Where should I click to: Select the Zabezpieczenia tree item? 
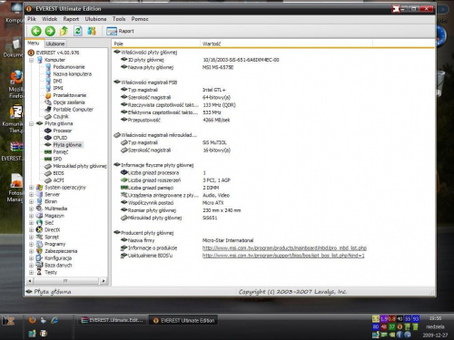click(61, 251)
